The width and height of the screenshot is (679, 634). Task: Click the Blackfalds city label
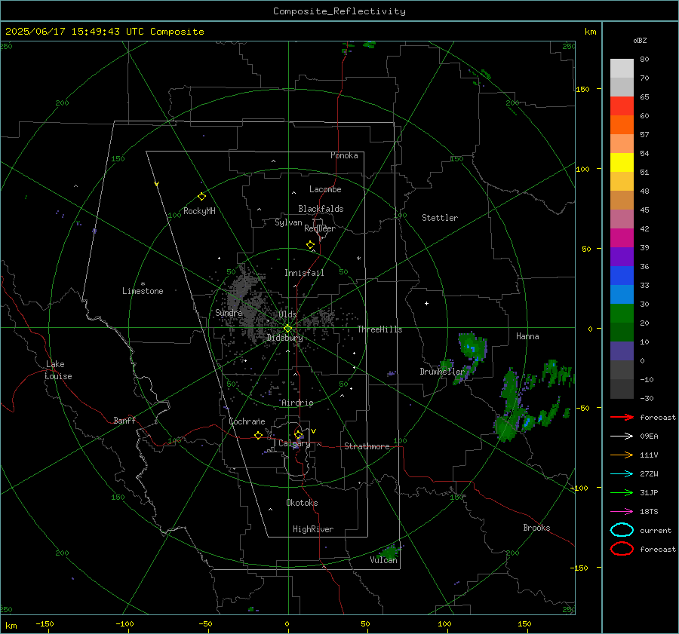pyautogui.click(x=321, y=209)
